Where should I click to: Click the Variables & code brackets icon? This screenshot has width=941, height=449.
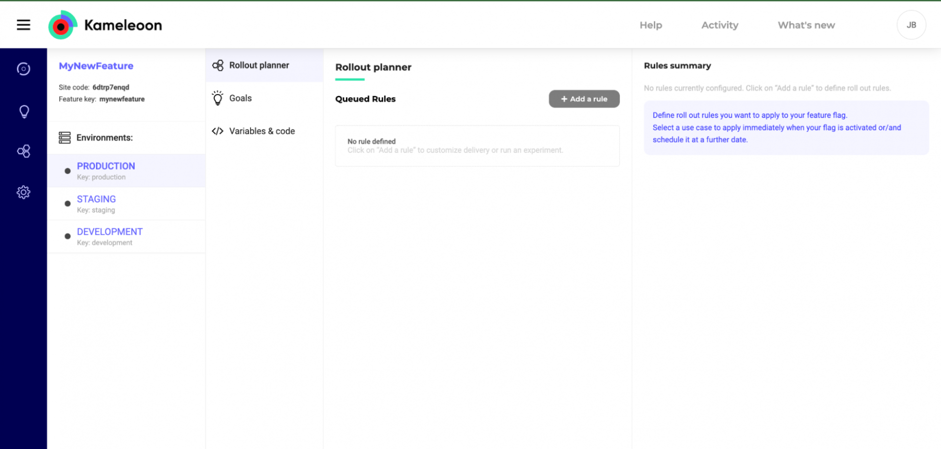point(218,131)
